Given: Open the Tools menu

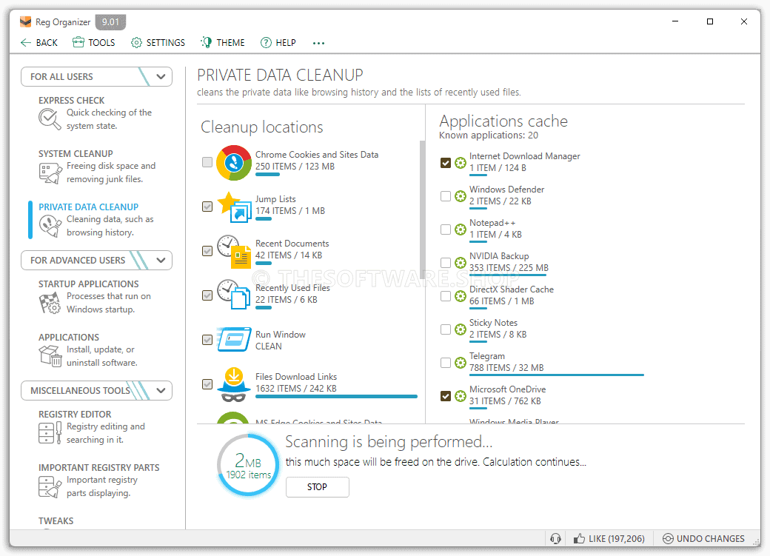Looking at the screenshot, I should (94, 43).
